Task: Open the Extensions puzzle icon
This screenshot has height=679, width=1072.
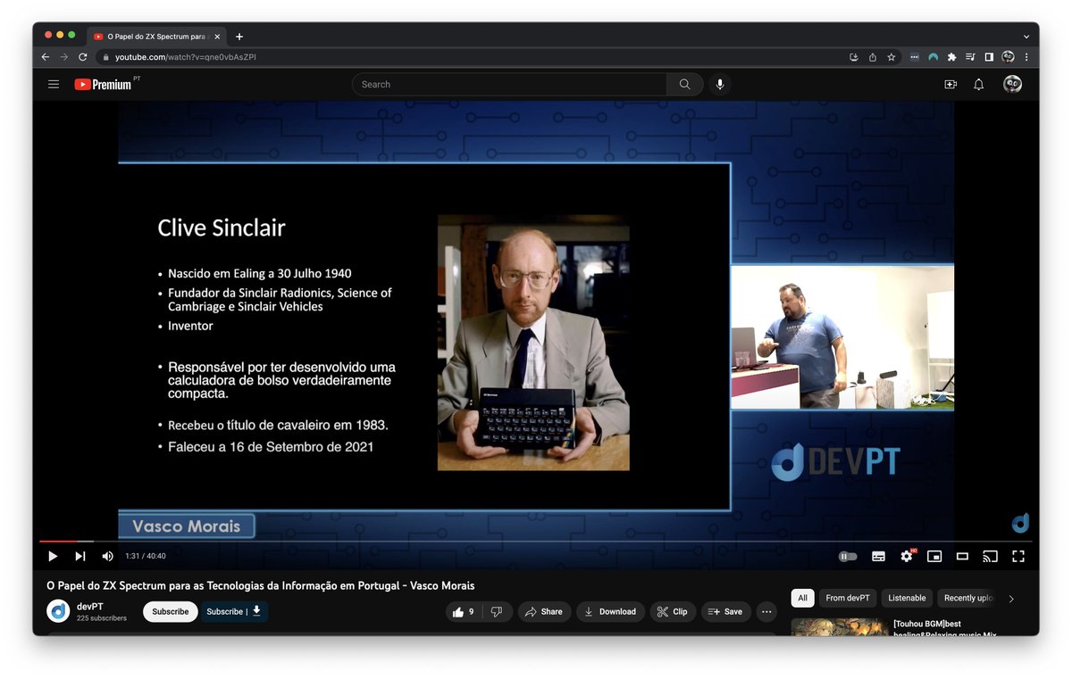Action: coord(951,57)
